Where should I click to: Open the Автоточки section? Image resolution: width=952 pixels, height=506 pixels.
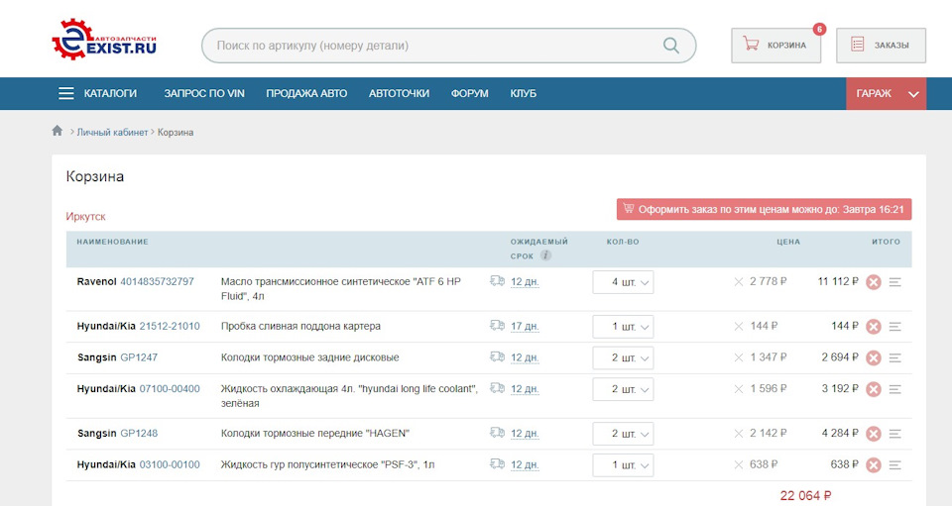(399, 93)
